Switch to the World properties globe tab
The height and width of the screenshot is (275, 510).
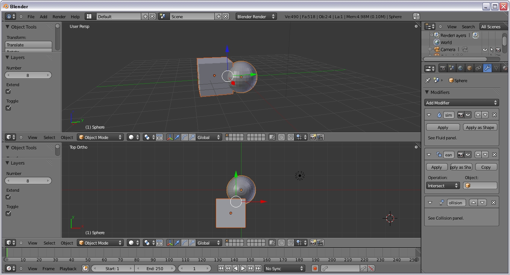click(x=460, y=68)
